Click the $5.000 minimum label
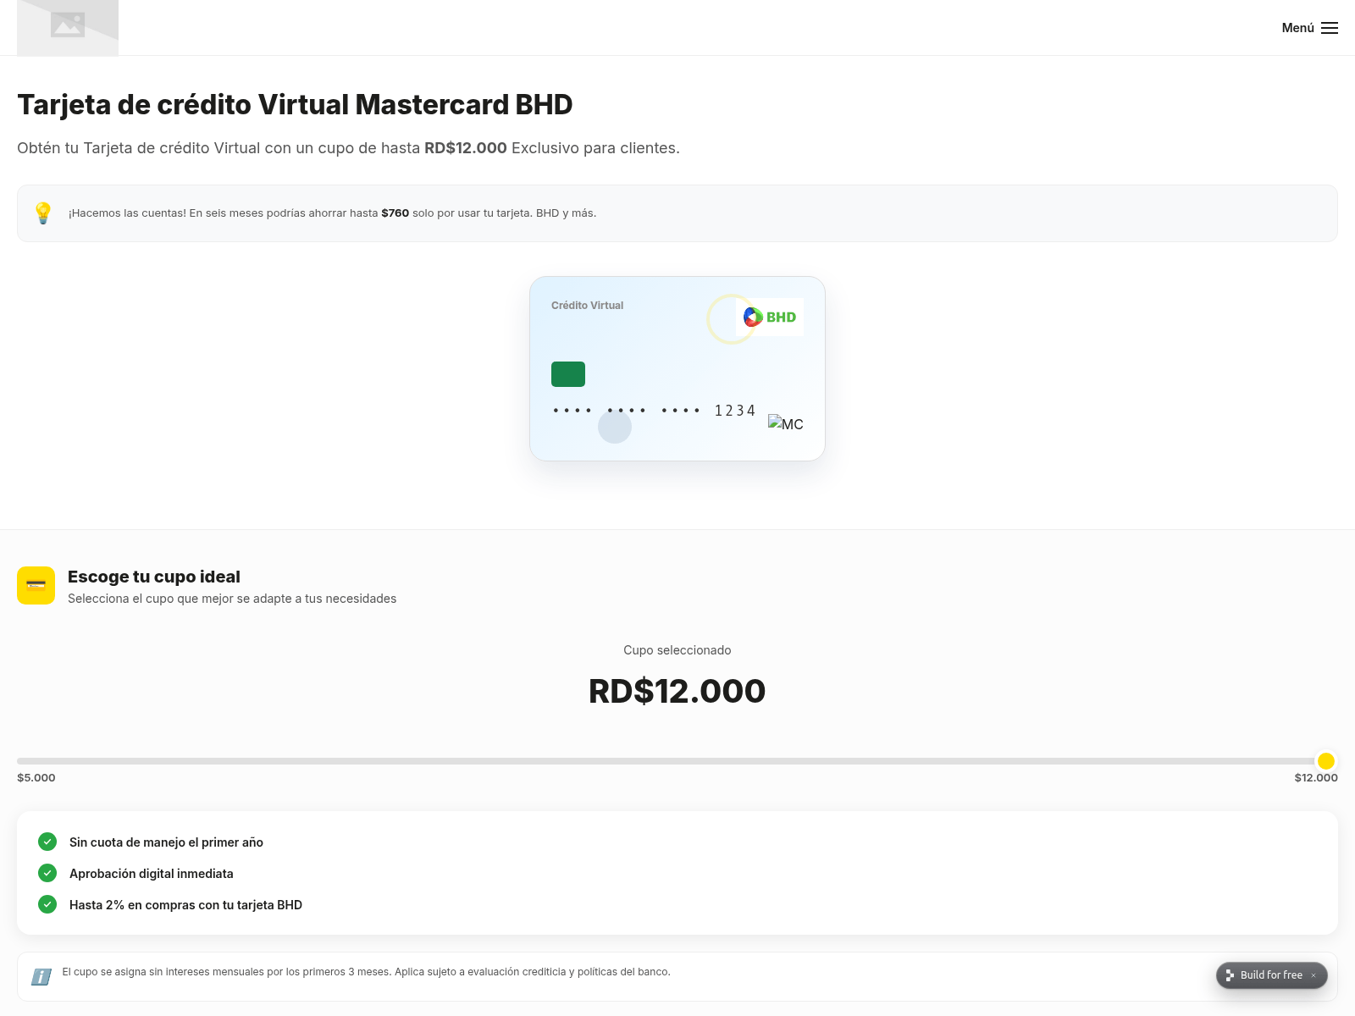The image size is (1355, 1016). coord(36,777)
